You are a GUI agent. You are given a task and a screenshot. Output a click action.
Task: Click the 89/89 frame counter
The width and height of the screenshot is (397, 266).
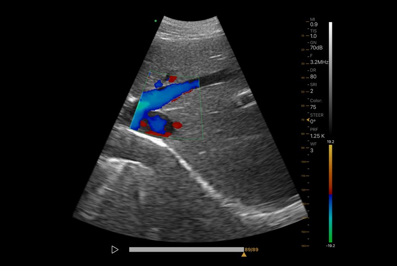tap(251, 249)
